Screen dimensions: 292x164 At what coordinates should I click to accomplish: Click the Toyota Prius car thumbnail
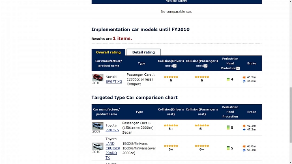[x=98, y=126]
